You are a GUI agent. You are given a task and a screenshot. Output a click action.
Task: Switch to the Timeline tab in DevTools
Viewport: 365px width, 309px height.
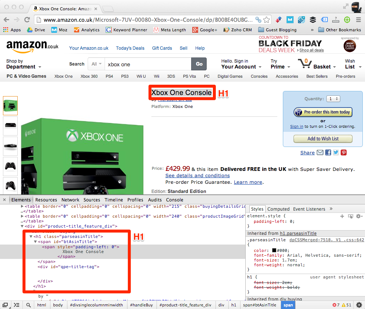[113, 200]
